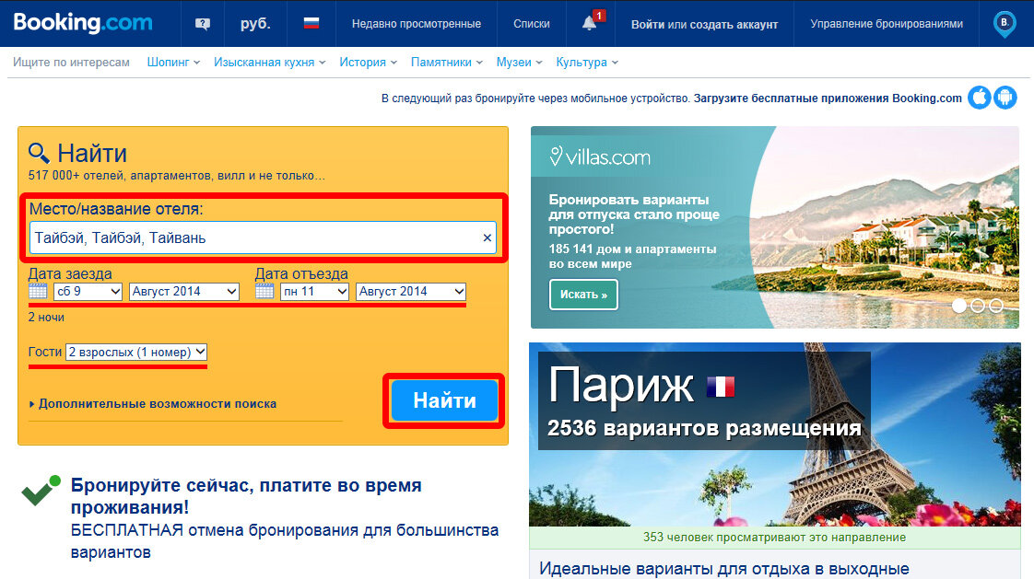Open check-out calendar icon
The width and height of the screenshot is (1034, 579).
click(x=264, y=291)
